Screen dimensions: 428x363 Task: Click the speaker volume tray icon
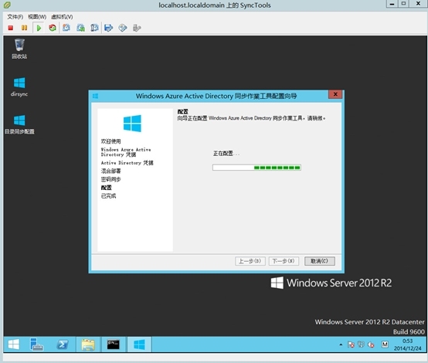[x=371, y=344]
